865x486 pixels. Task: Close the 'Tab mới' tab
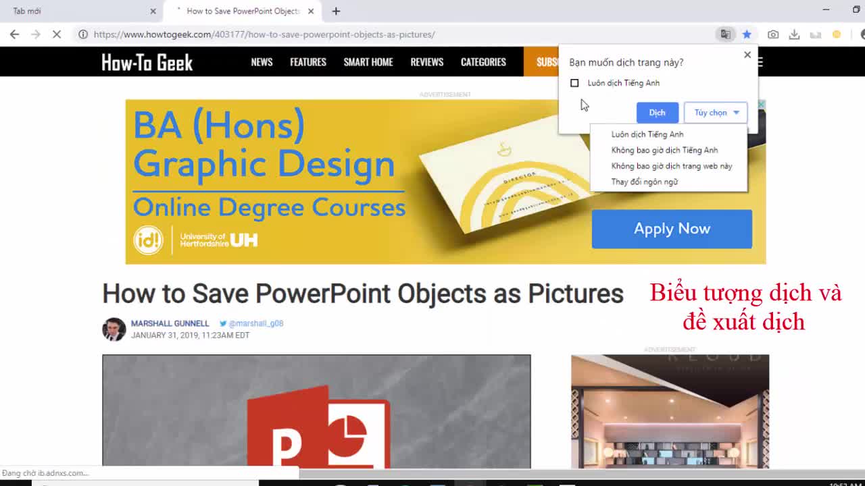[x=153, y=11]
